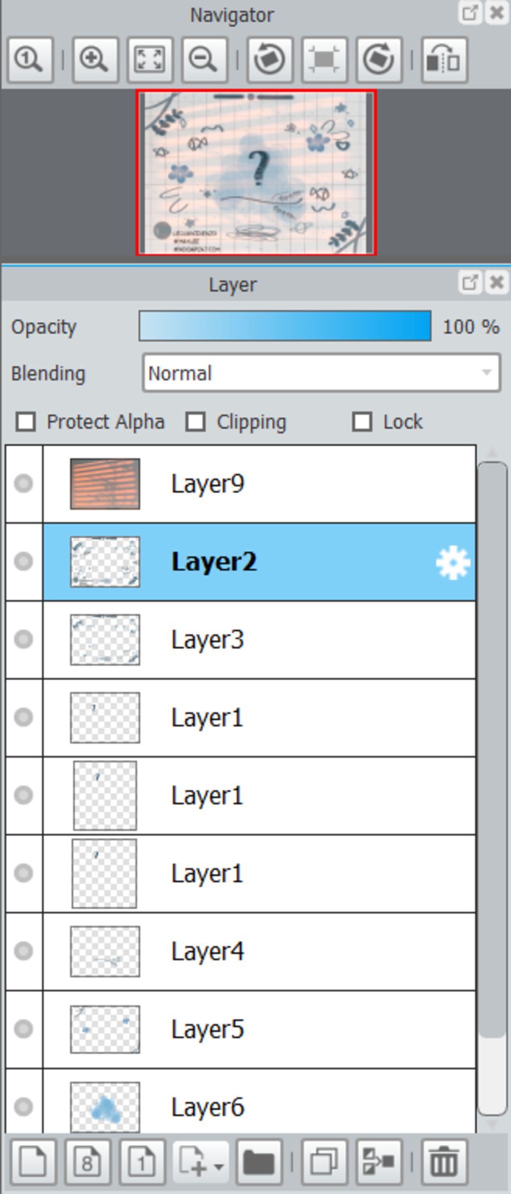Open the Blending mode dropdown
Screen dimensions: 511x1194
pyautogui.click(x=321, y=373)
